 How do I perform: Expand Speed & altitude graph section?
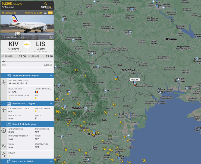[27, 124]
